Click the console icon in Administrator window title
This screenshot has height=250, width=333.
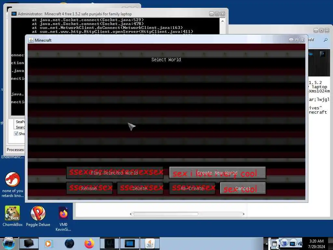pyautogui.click(x=14, y=14)
